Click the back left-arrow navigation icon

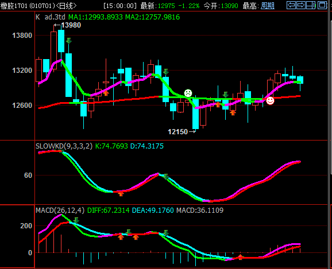click(291, 5)
